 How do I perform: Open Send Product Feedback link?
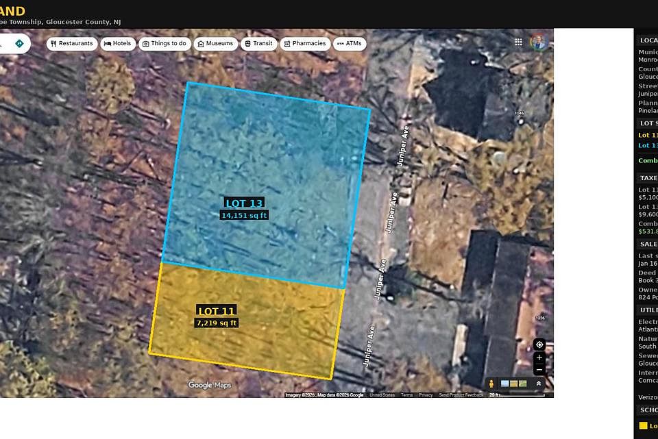(461, 395)
